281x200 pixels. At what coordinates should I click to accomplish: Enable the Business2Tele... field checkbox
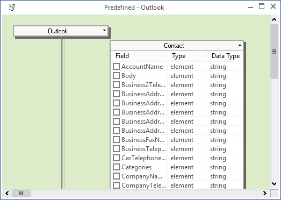pos(116,84)
